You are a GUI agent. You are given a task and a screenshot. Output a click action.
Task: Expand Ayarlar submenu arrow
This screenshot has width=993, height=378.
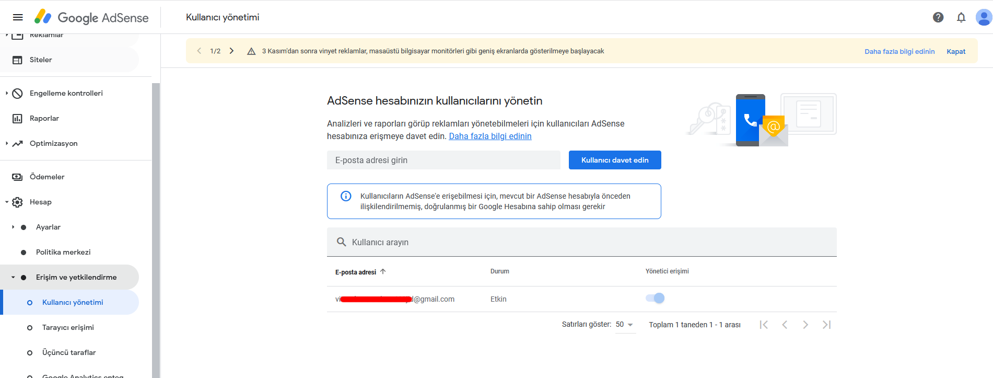click(13, 227)
